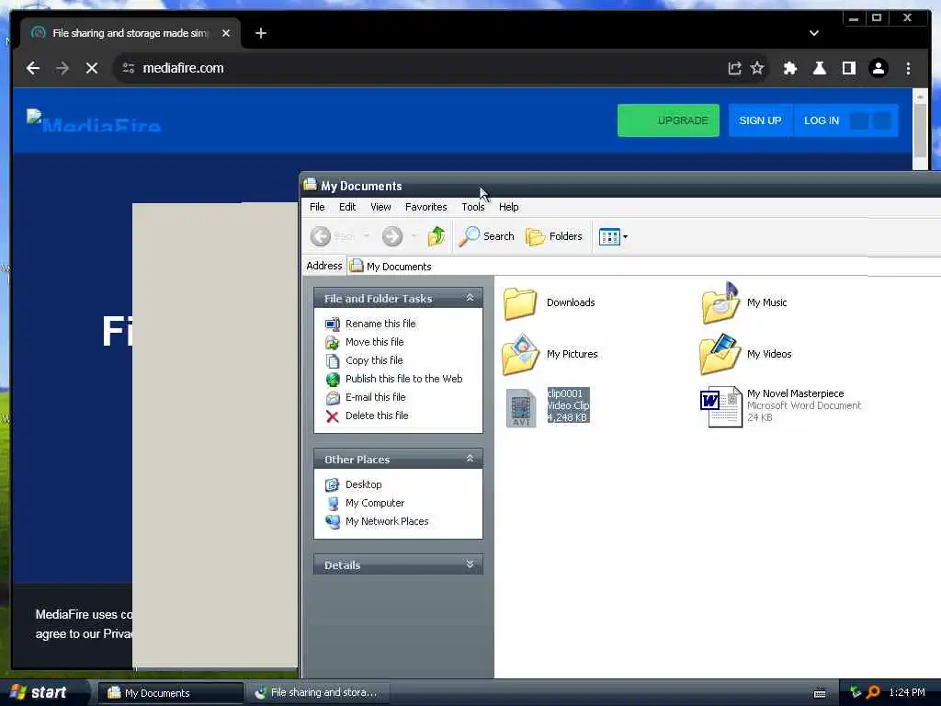Close the File sharing and storage tab
Screen dimensions: 941x706
tap(226, 33)
